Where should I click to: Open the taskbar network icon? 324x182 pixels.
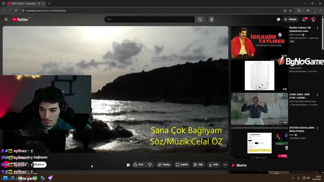tap(304, 178)
